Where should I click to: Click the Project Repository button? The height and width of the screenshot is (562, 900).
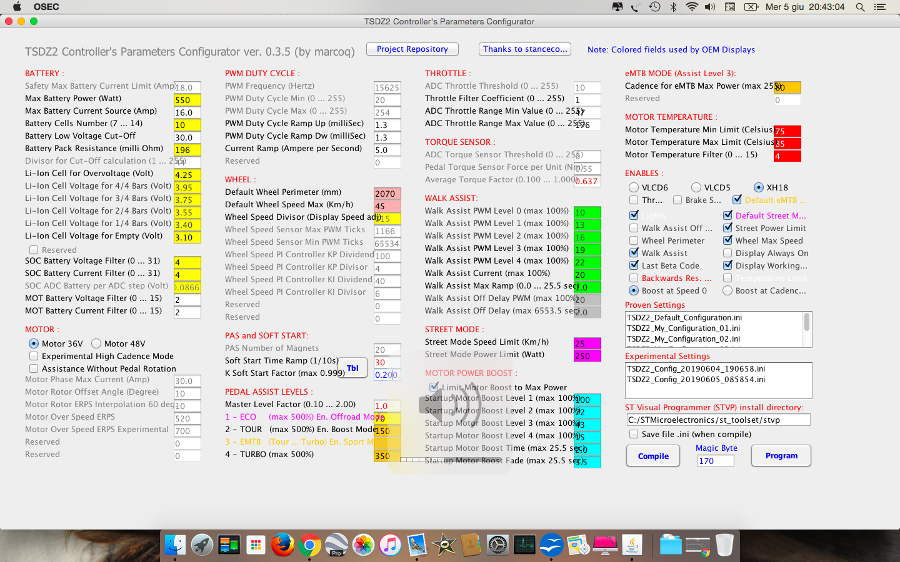pos(412,49)
